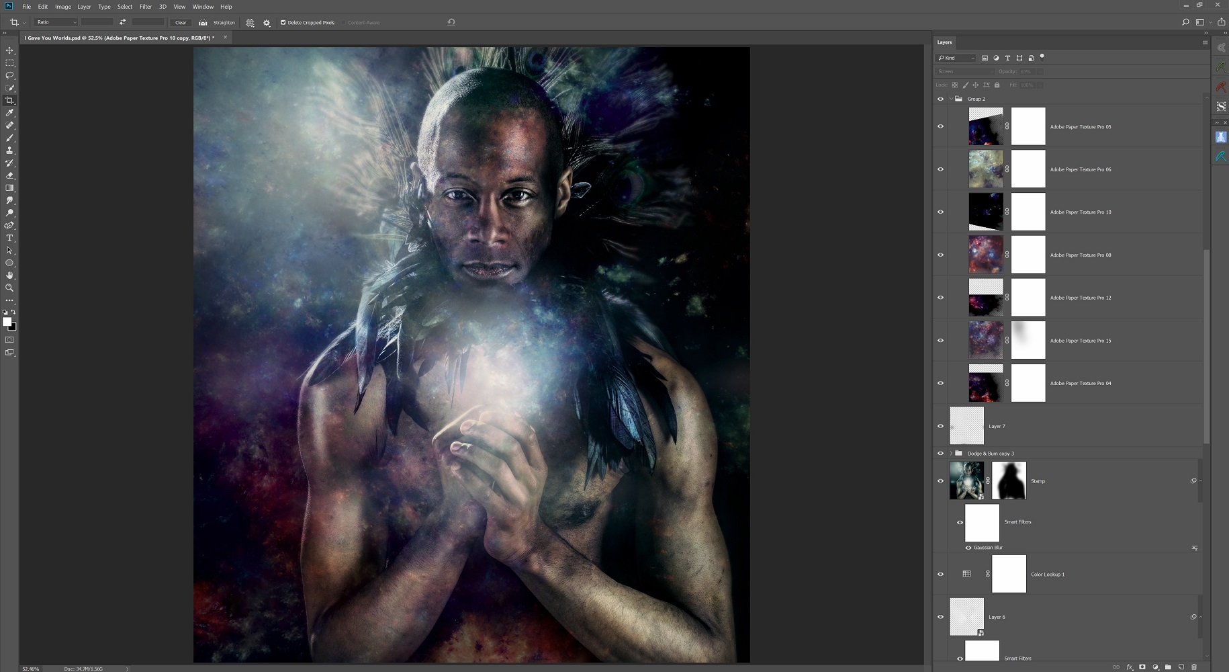
Task: Activate the Gradient tool
Action: coord(9,188)
